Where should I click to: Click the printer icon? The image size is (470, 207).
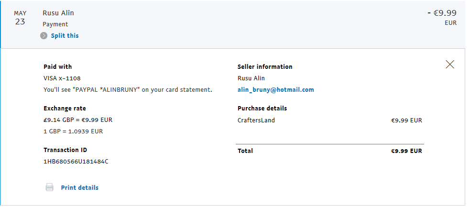(50, 187)
